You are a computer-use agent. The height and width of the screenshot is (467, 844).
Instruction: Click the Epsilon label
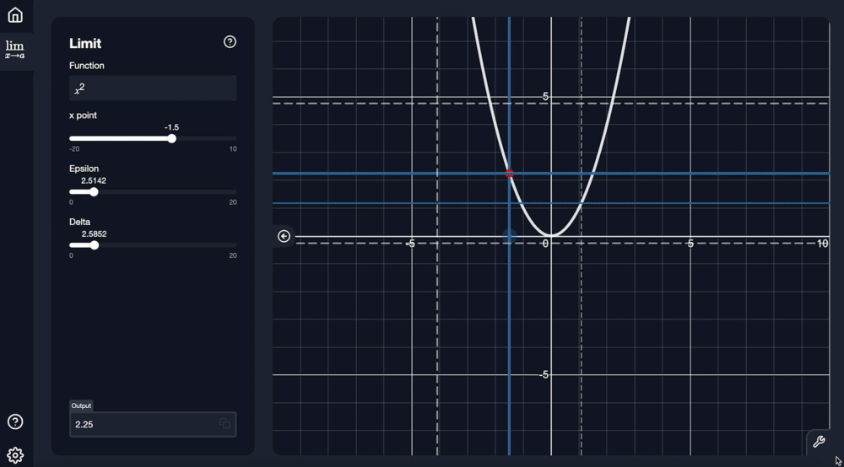(84, 169)
